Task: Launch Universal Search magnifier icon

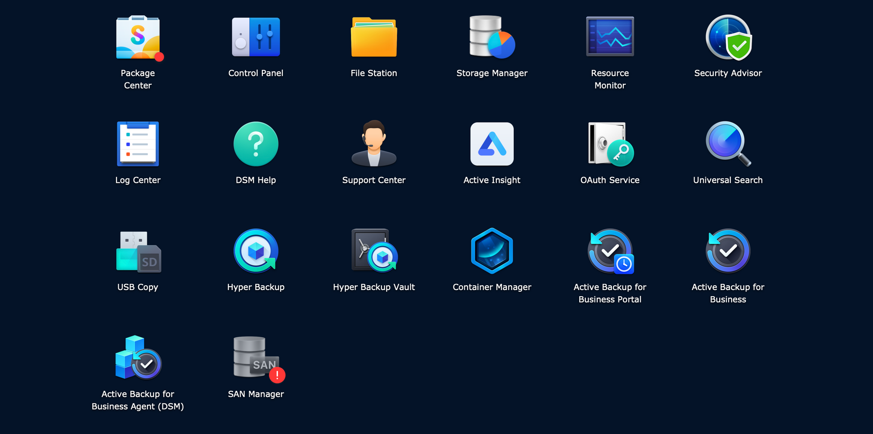Action: [728, 144]
